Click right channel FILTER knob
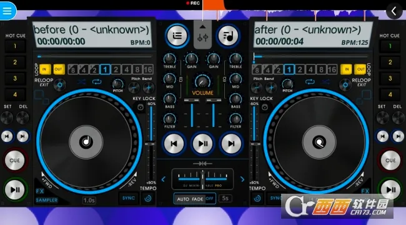 point(235,119)
